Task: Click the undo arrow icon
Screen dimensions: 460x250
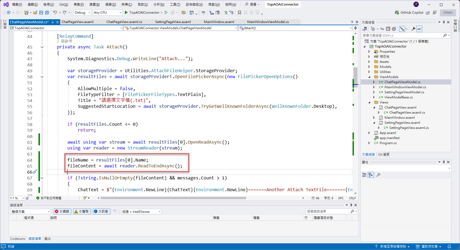Action: coord(55,13)
